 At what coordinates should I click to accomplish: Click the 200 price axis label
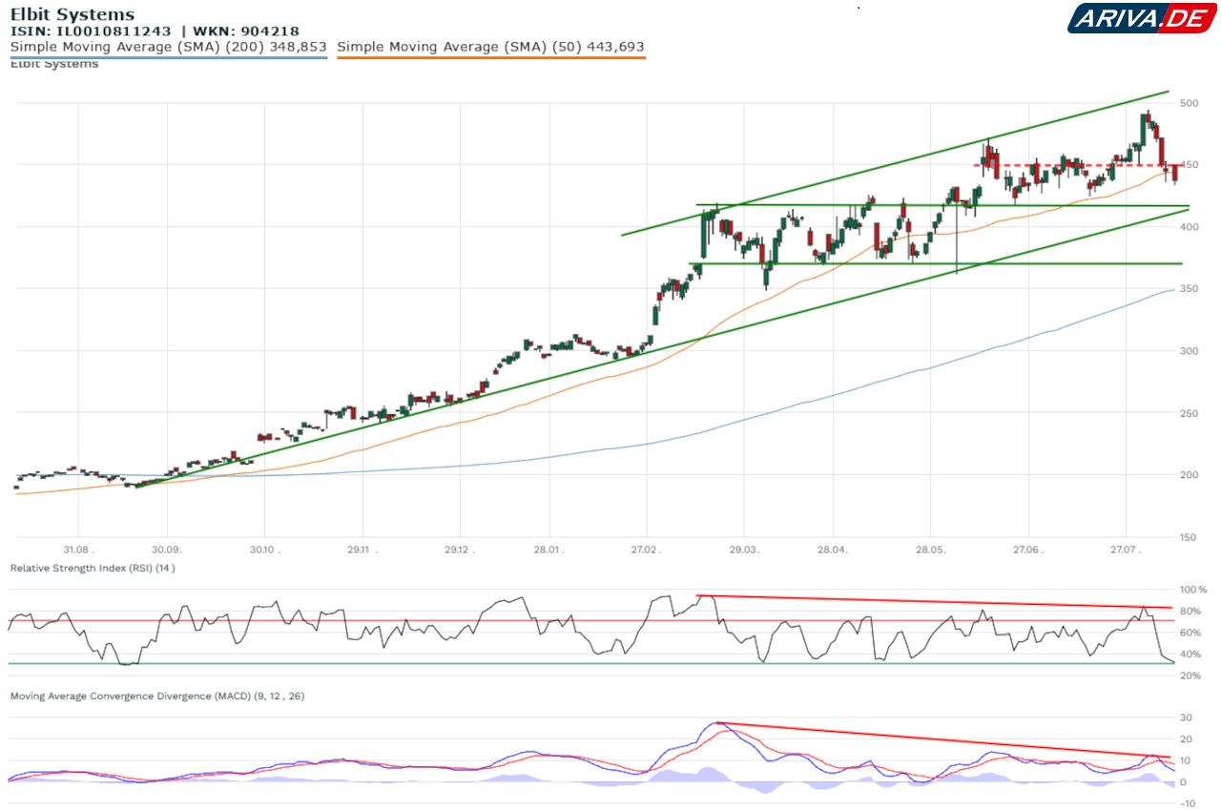tap(1189, 475)
